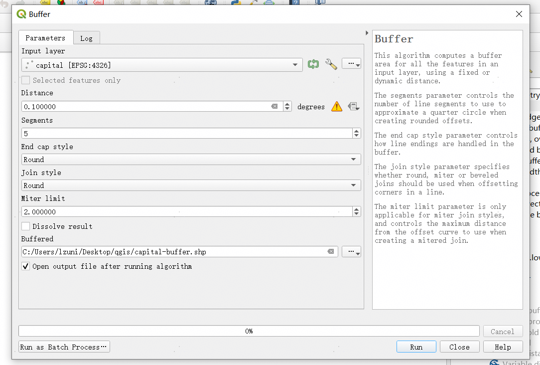Screen dimensions: 540x365
Task: Click the 0% progress bar
Action: point(249,331)
